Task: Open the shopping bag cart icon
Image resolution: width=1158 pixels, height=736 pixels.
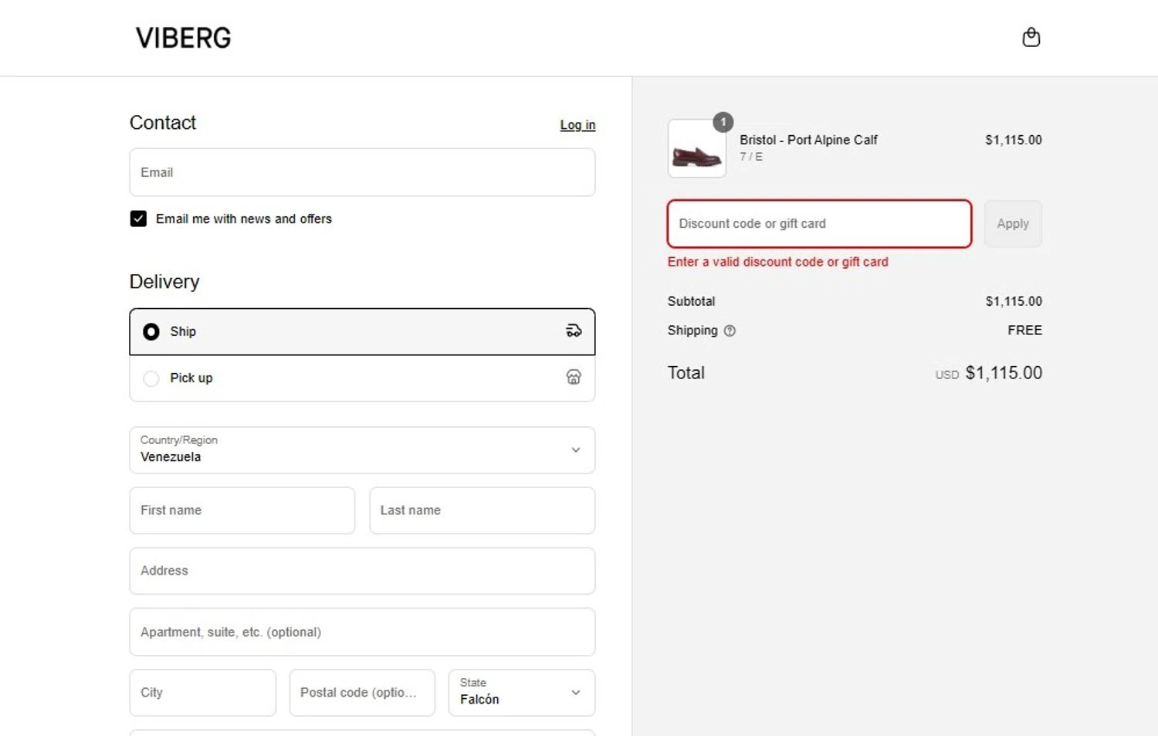Action: (x=1031, y=37)
